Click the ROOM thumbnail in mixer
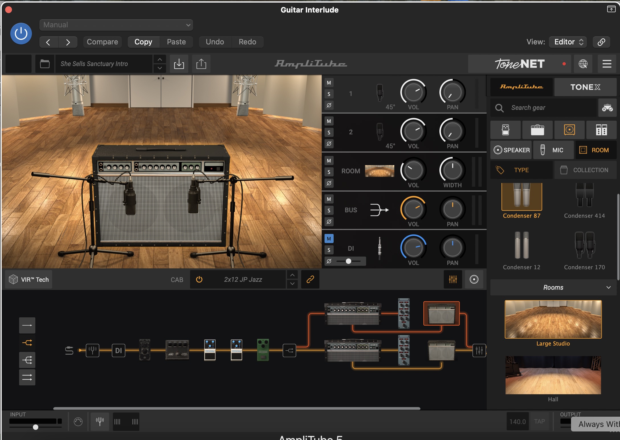The image size is (620, 440). [380, 171]
